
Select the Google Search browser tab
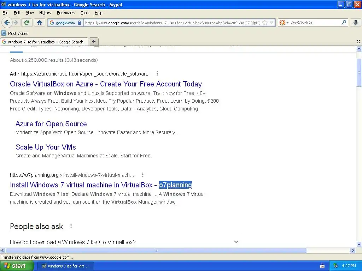point(44,42)
